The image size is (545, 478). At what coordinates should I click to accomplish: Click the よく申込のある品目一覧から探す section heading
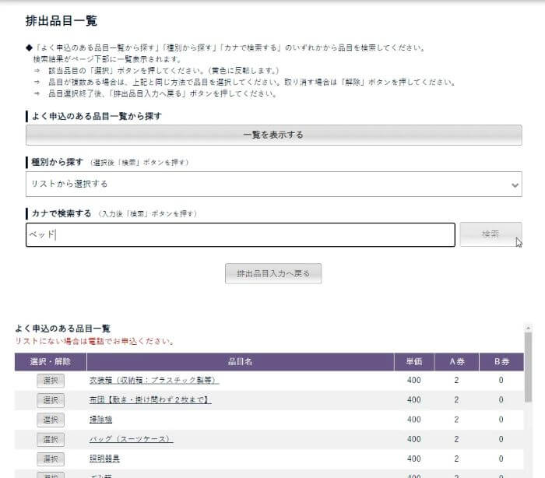point(97,116)
